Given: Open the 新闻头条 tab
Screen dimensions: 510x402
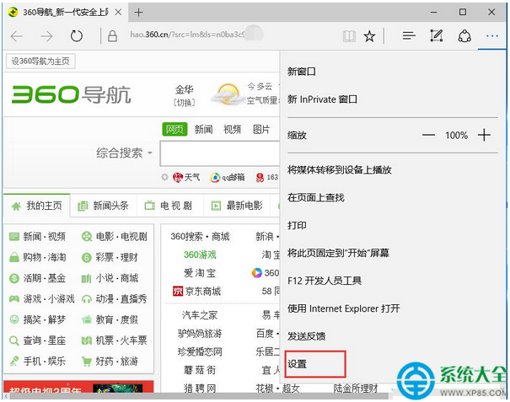Looking at the screenshot, I should click(x=103, y=206).
